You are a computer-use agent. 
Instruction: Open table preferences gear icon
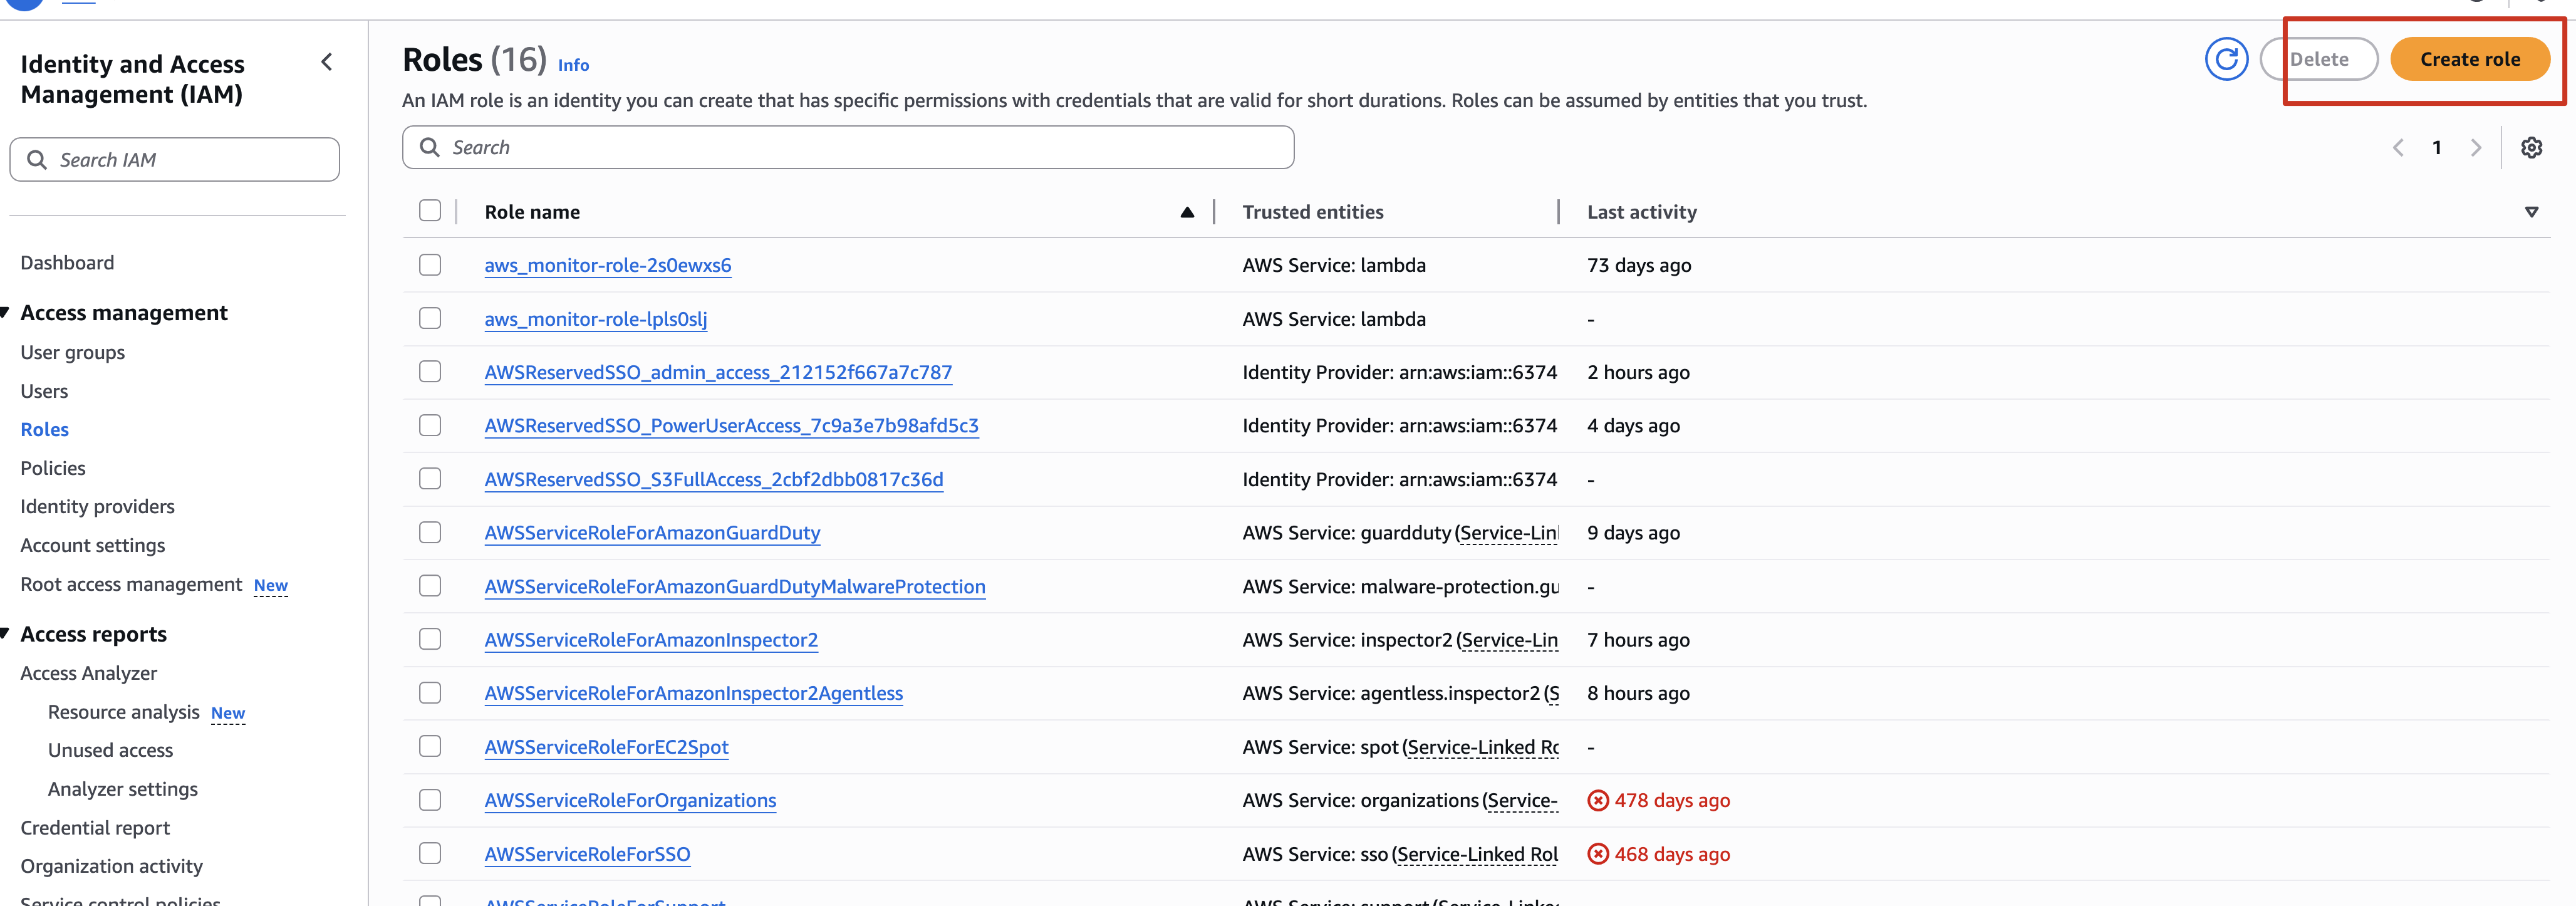[2531, 148]
